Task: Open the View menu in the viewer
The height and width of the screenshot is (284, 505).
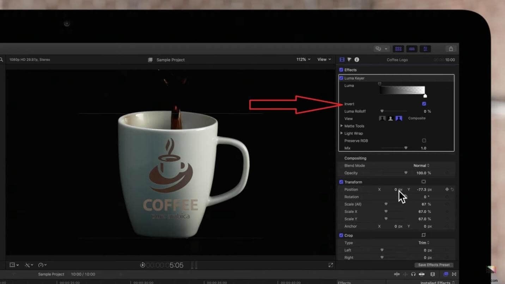Action: pos(323,60)
